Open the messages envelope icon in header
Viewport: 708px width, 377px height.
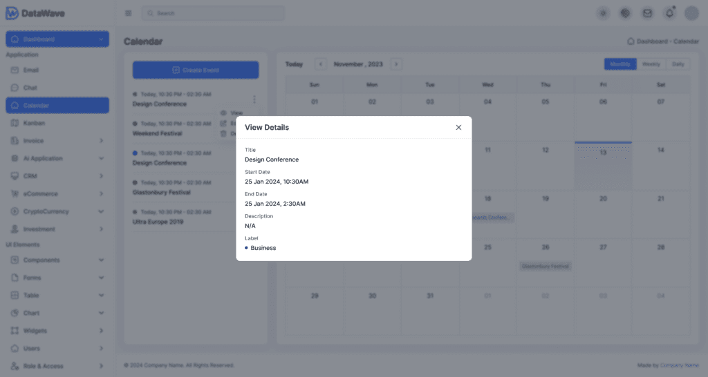[647, 13]
